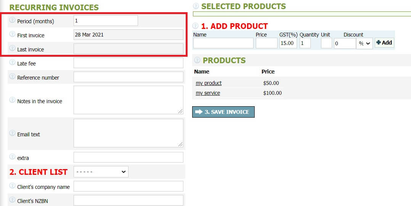Open the discount type percent dropdown

364,43
